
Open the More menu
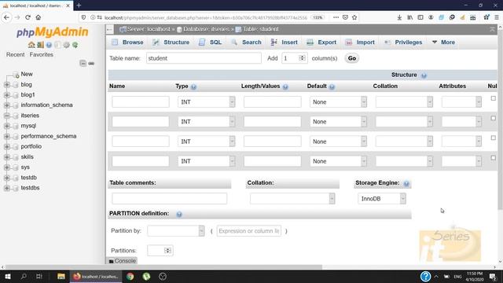443,42
